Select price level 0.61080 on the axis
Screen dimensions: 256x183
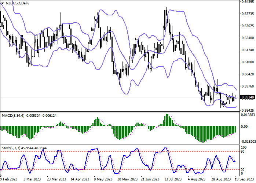[x=248, y=62]
